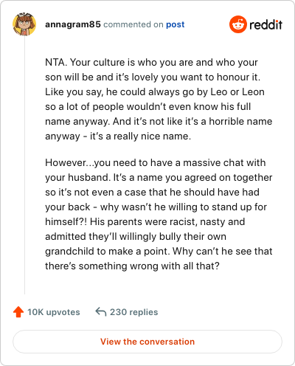Click the View the conversation button
The height and width of the screenshot is (366, 295).
[x=147, y=342]
